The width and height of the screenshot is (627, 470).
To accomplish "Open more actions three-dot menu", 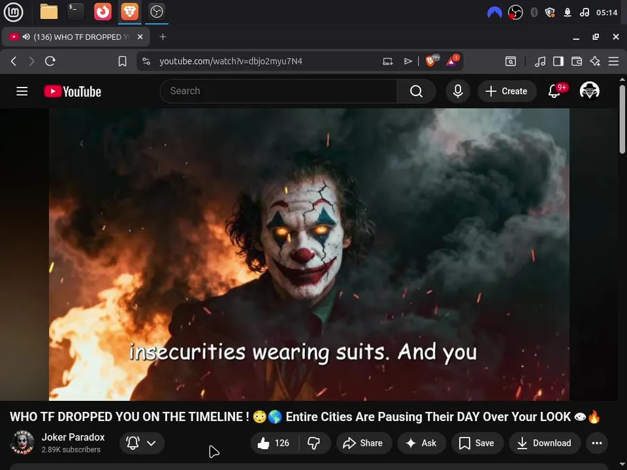I will point(596,443).
